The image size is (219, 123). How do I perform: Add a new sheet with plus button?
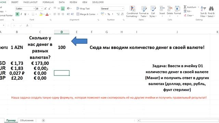pyautogui.click(x=43, y=120)
